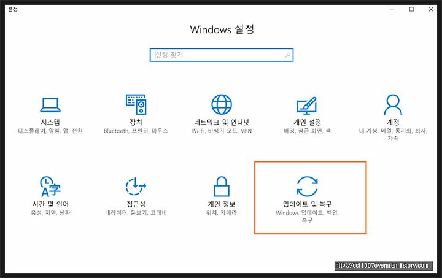Click the '배경, 잠금 화면, 색' description
Viewport: 442px width, 278px height.
pyautogui.click(x=308, y=131)
